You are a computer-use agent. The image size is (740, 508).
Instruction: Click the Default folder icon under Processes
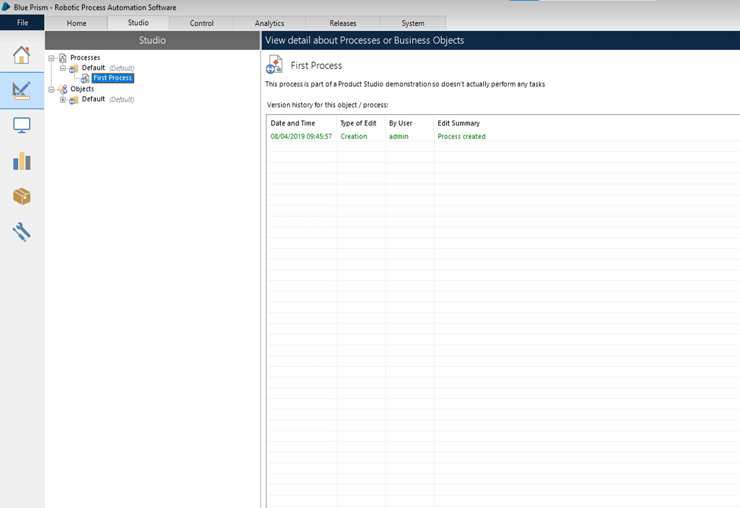pyautogui.click(x=73, y=68)
